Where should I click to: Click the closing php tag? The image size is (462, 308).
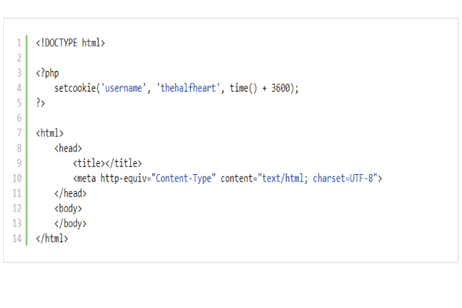[x=41, y=102]
